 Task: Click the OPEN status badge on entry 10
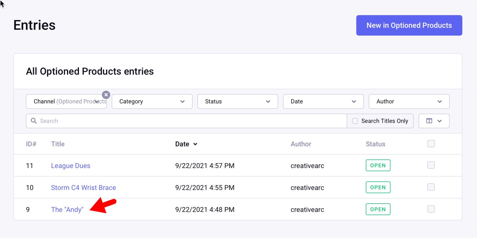(x=378, y=187)
